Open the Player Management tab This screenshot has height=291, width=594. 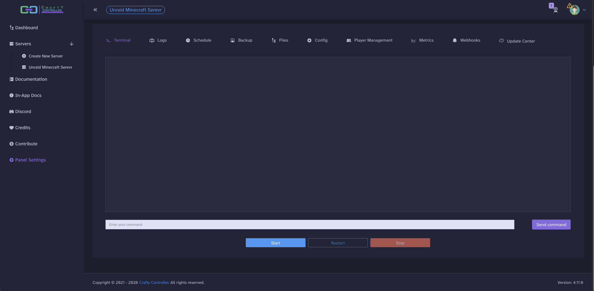(x=369, y=40)
